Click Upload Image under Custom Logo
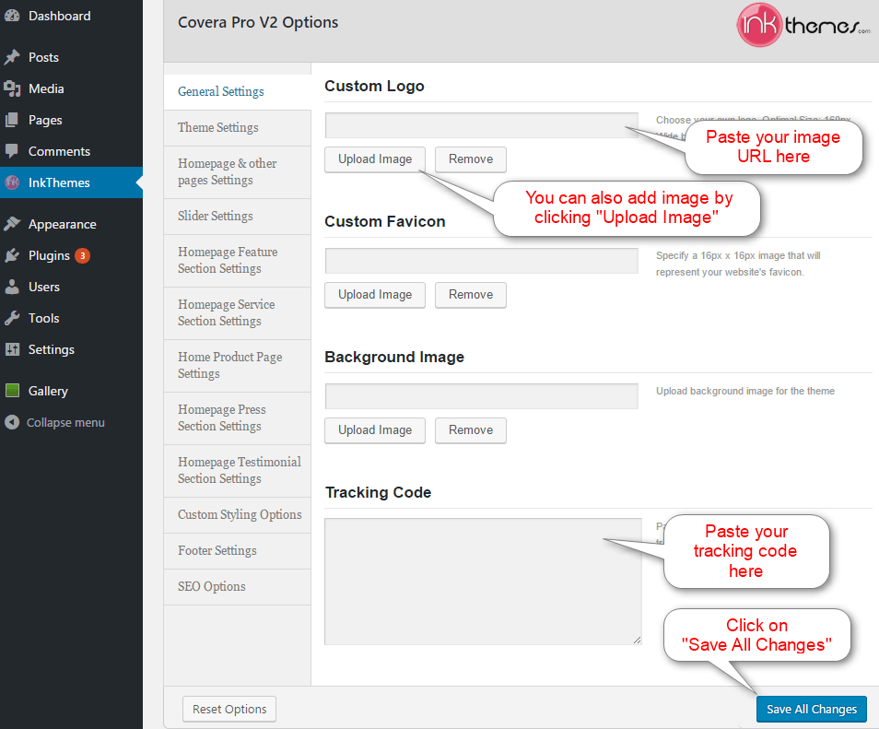Screen dimensions: 879x729 pyautogui.click(x=375, y=159)
